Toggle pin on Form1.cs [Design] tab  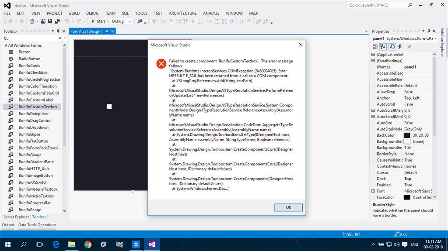(107, 31)
